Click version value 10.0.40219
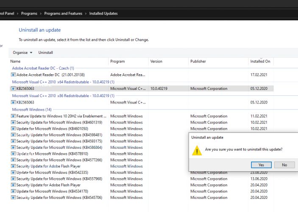The image size is (298, 212). pos(159,89)
